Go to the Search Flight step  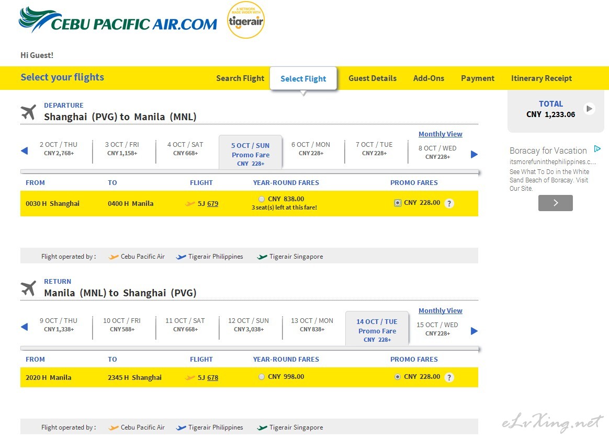click(240, 78)
